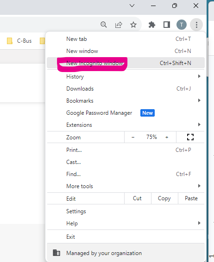This screenshot has height=262, width=214.
Task: Expand the Help submenu
Action: click(x=126, y=223)
